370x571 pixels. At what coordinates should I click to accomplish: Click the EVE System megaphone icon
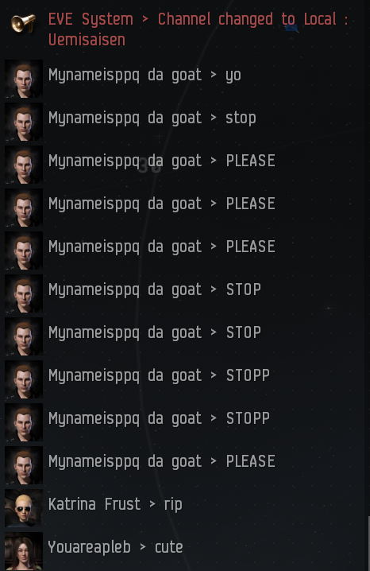[x=23, y=23]
